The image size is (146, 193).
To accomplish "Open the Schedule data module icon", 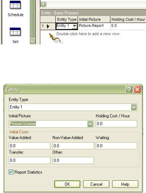I will click(15, 5).
